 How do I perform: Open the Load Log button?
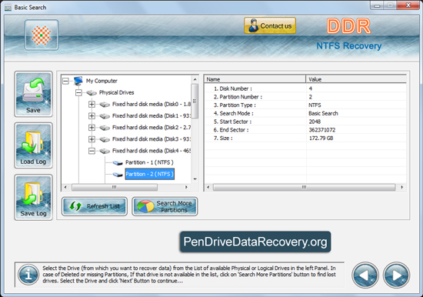click(x=33, y=145)
